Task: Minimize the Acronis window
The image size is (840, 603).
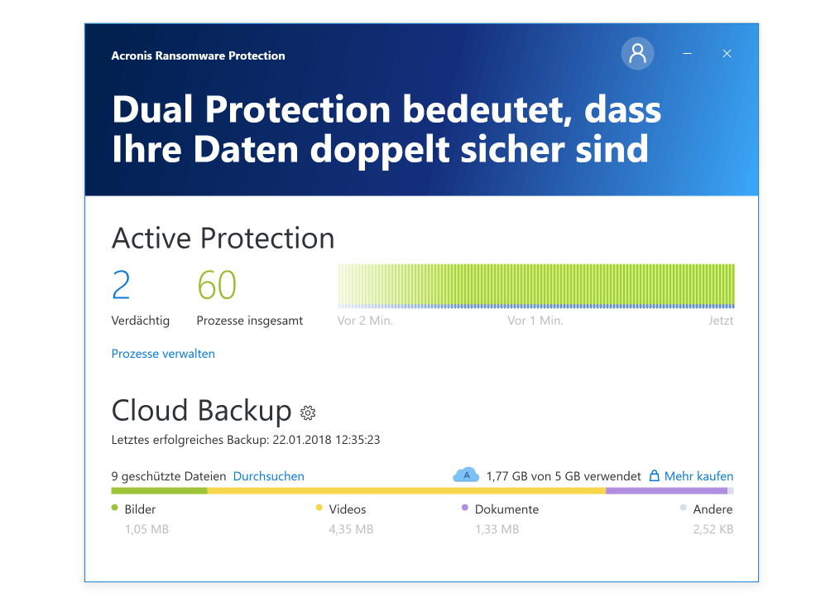Action: coord(688,54)
